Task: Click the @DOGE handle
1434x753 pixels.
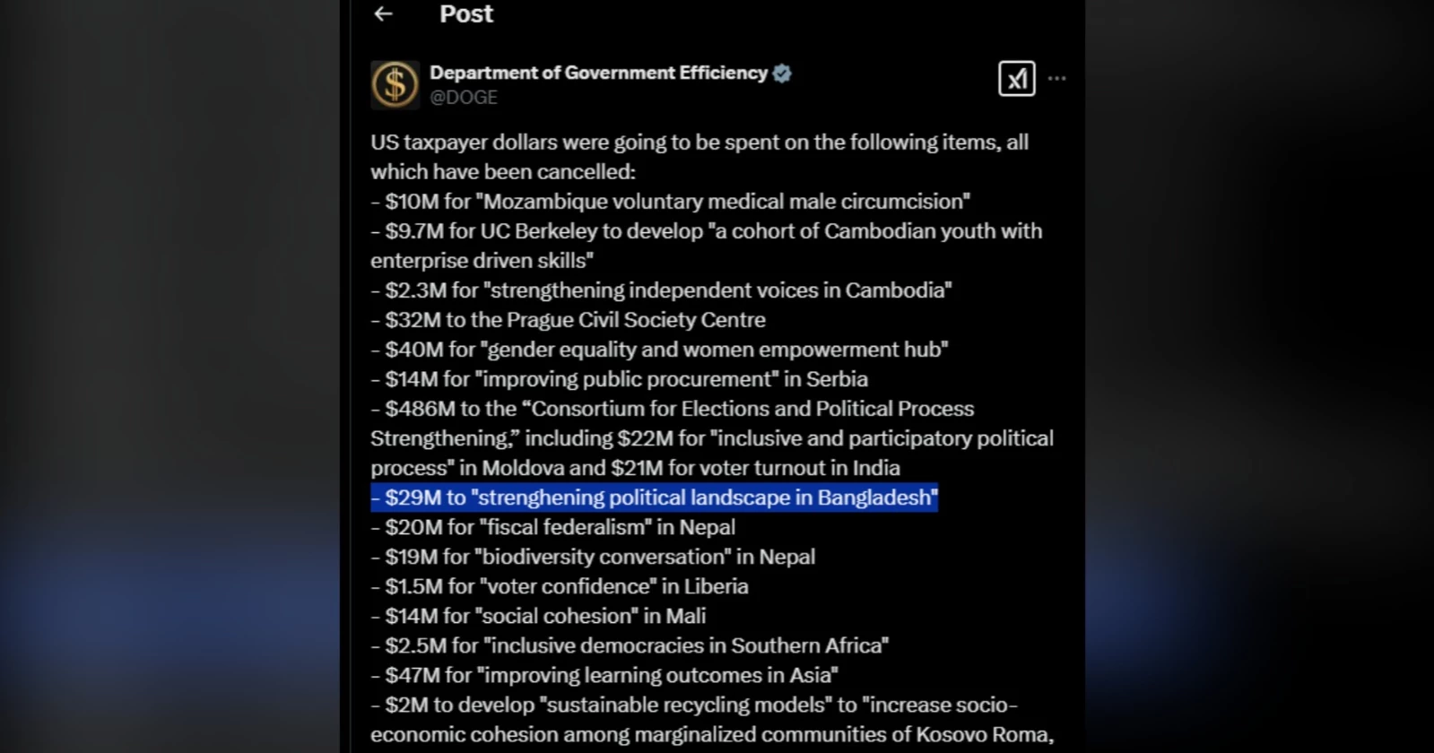Action: (x=463, y=97)
